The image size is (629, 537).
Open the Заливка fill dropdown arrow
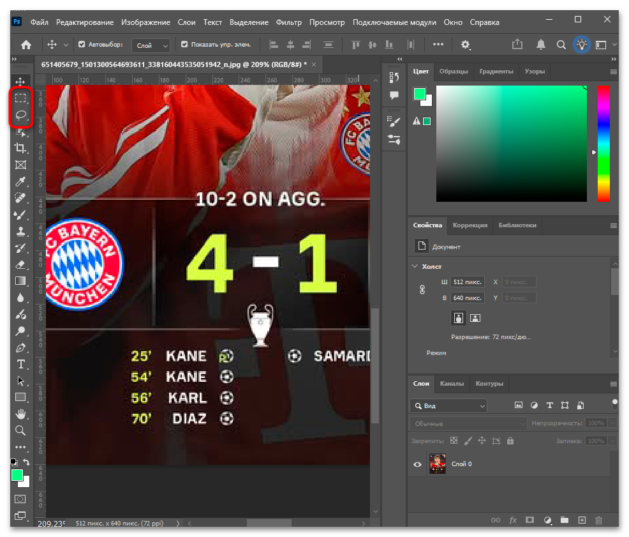pyautogui.click(x=612, y=441)
